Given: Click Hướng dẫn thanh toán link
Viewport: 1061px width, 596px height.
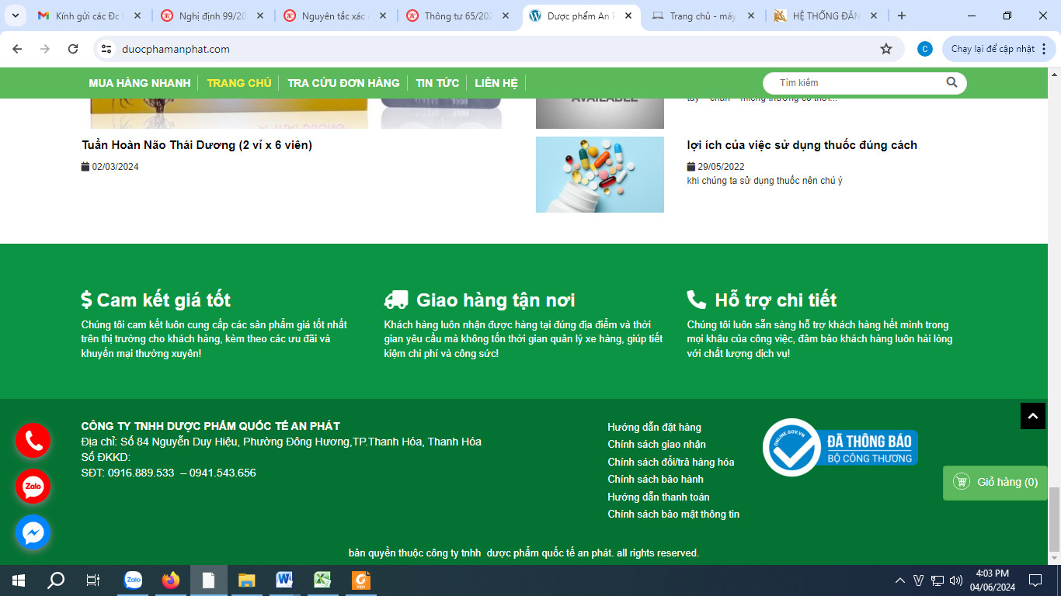Looking at the screenshot, I should pyautogui.click(x=658, y=497).
